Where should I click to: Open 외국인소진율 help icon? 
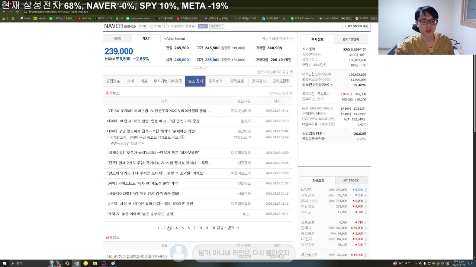(331, 85)
